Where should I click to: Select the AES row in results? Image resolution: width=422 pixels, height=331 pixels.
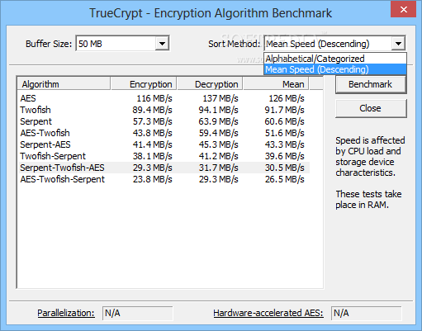pos(164,98)
